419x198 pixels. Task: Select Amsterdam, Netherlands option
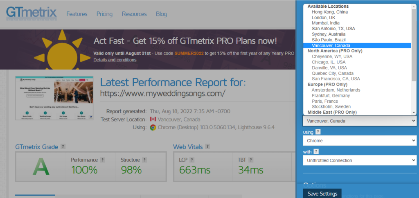tap(357, 90)
